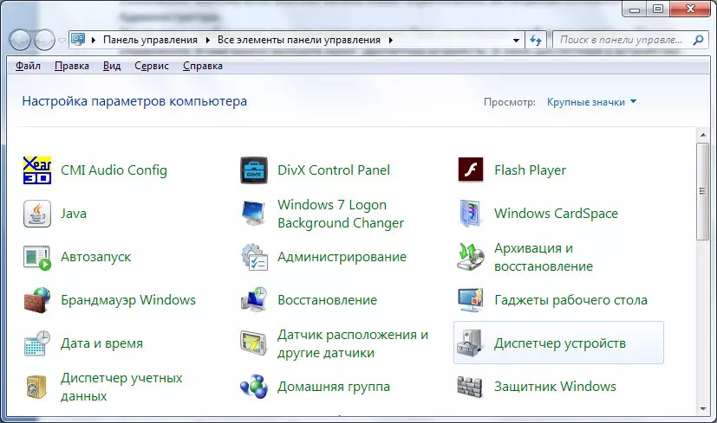
Task: Open the Диспетчер устройств link
Action: 559,343
